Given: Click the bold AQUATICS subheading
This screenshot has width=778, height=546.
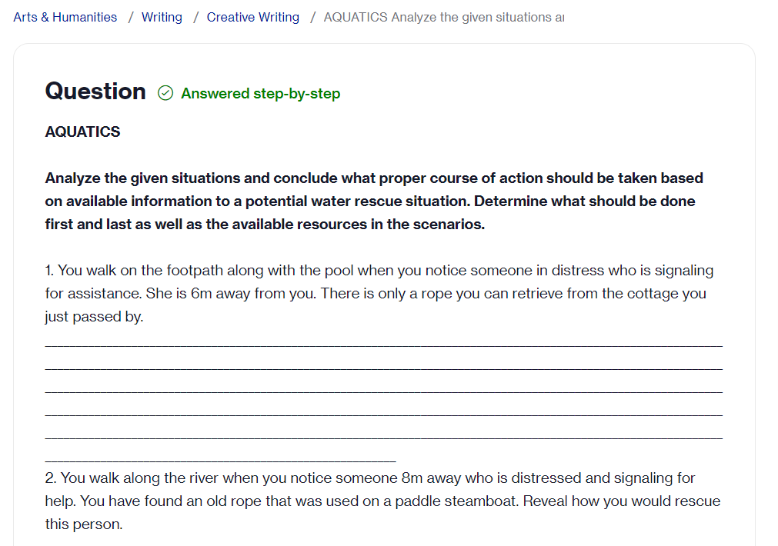Looking at the screenshot, I should pos(82,132).
